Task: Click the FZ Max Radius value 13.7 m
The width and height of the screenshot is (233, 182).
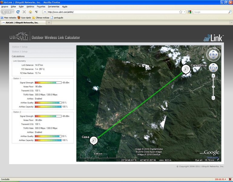Action: 38,73
